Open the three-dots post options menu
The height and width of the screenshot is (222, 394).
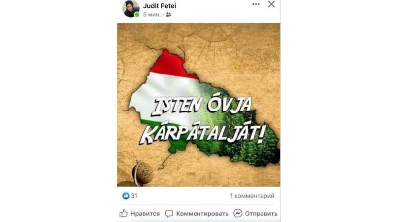(256, 4)
